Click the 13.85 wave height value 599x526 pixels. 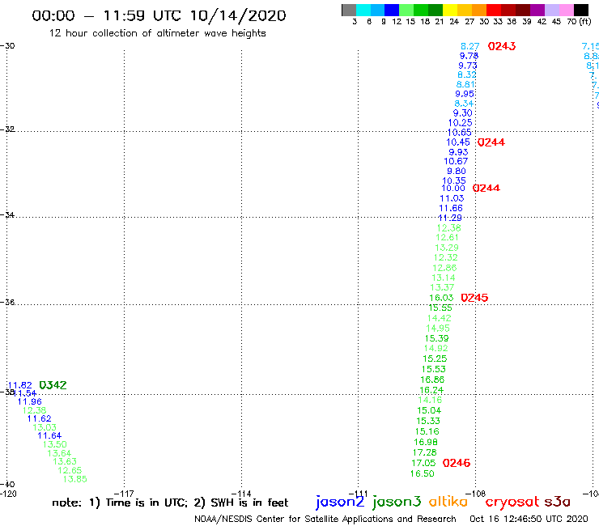[74, 479]
